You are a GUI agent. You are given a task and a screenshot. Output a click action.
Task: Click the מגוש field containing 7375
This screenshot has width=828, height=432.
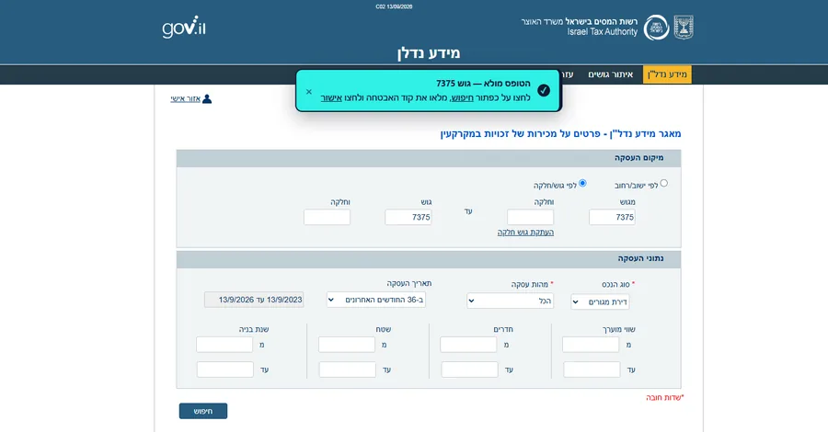click(x=612, y=217)
